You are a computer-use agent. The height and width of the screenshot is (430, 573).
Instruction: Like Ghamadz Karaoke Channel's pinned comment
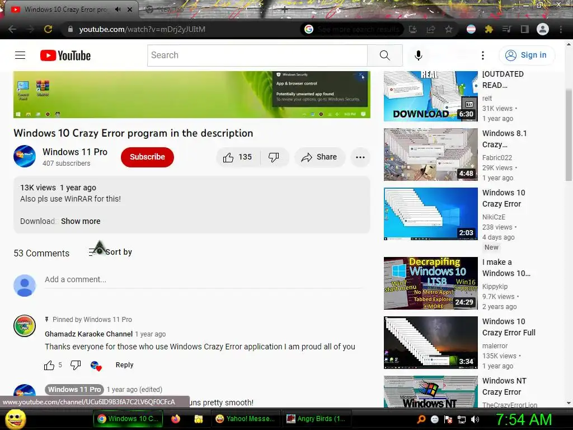pos(49,365)
